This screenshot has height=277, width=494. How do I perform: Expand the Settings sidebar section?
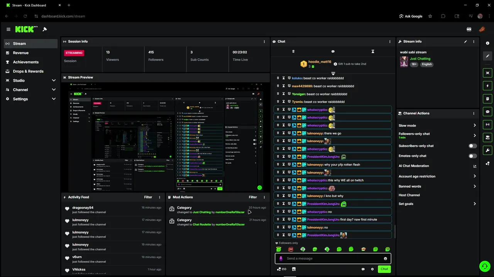pos(54,99)
